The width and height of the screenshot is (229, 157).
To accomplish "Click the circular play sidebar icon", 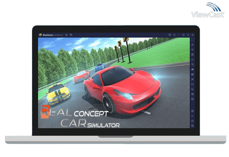I will point(192,64).
